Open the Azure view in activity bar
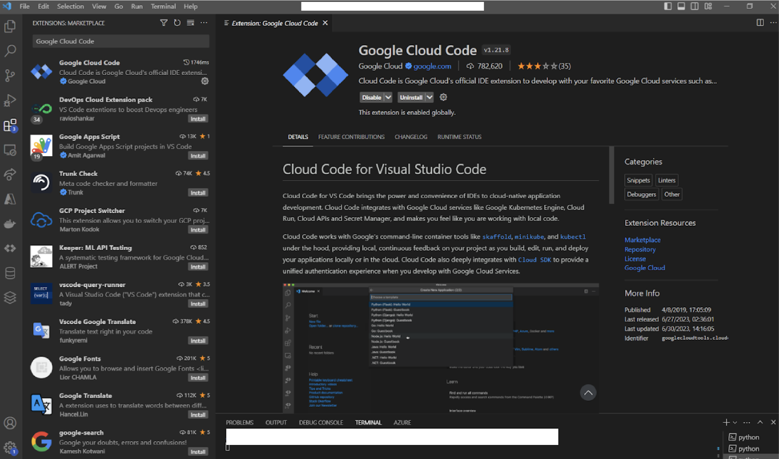779x459 pixels. tap(10, 199)
